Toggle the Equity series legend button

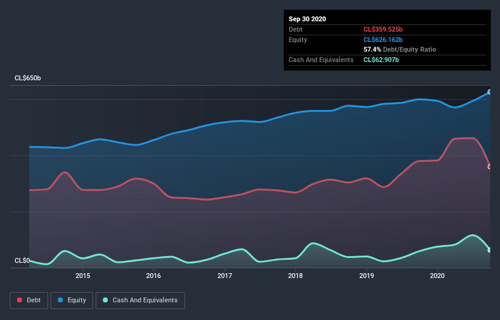(x=72, y=301)
